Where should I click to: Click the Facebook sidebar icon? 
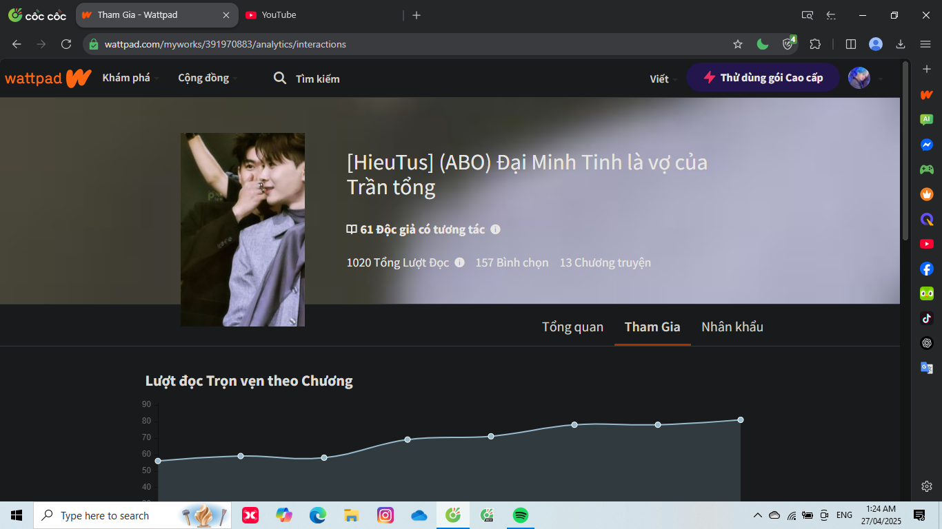(x=927, y=269)
